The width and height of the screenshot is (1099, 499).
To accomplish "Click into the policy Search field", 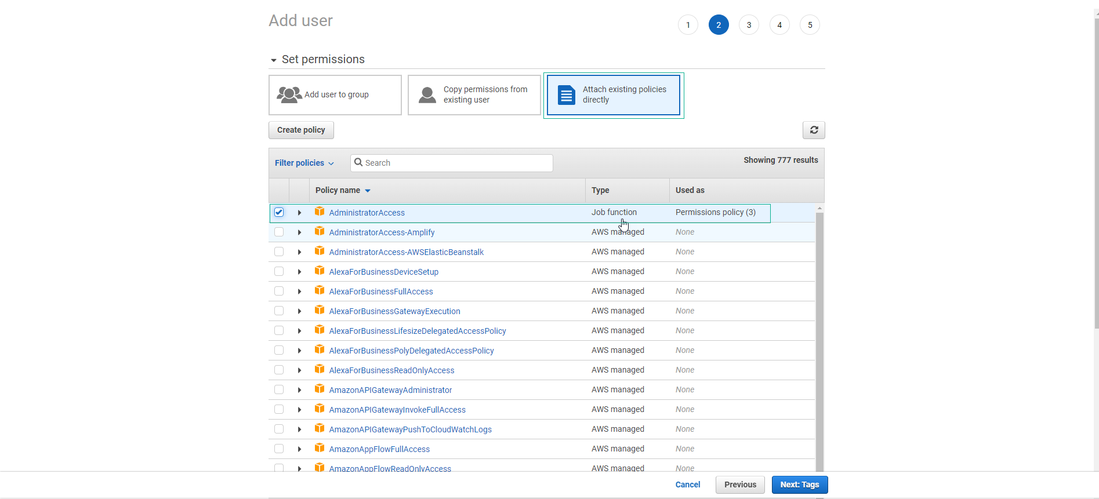I will 452,163.
